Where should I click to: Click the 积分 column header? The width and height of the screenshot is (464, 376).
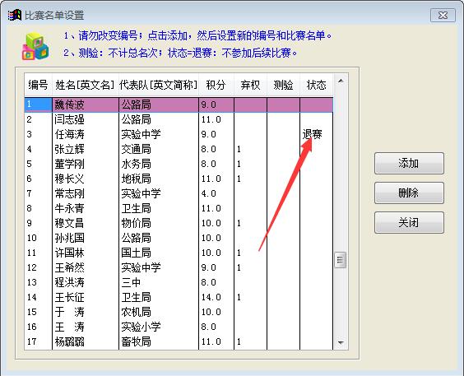(216, 85)
